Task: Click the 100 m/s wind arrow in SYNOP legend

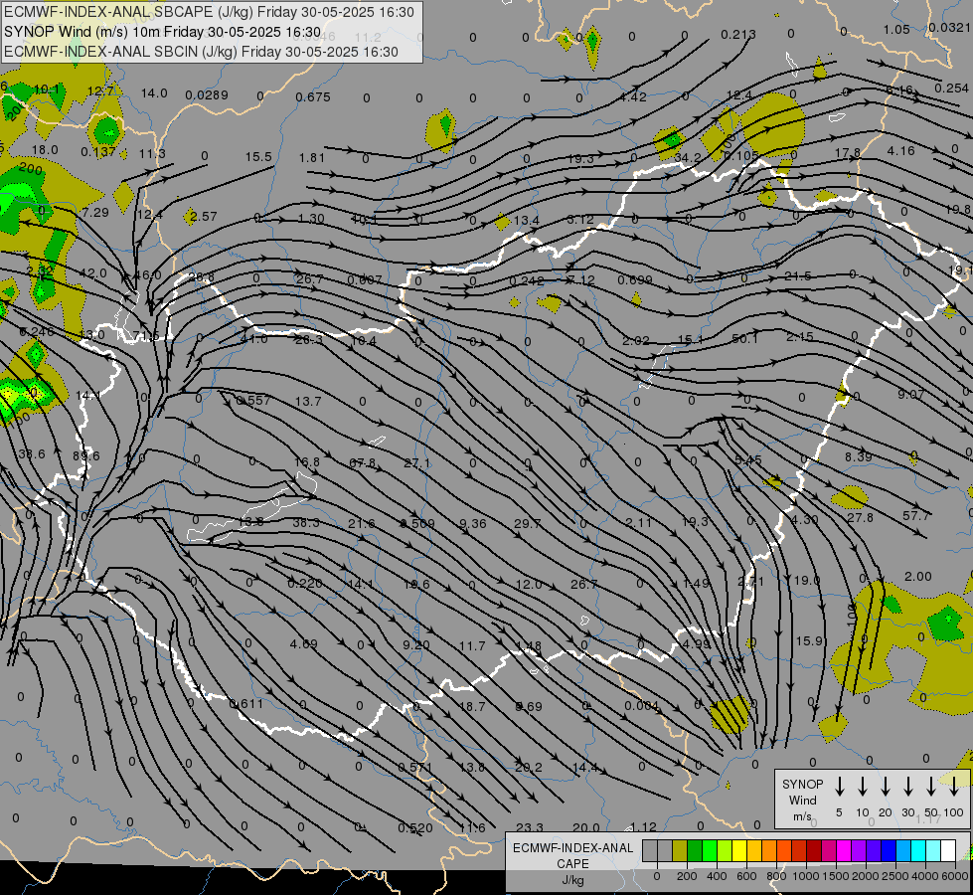Action: pyautogui.click(x=954, y=787)
